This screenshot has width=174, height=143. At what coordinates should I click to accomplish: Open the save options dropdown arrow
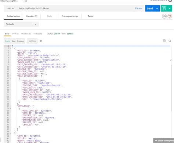170,8
